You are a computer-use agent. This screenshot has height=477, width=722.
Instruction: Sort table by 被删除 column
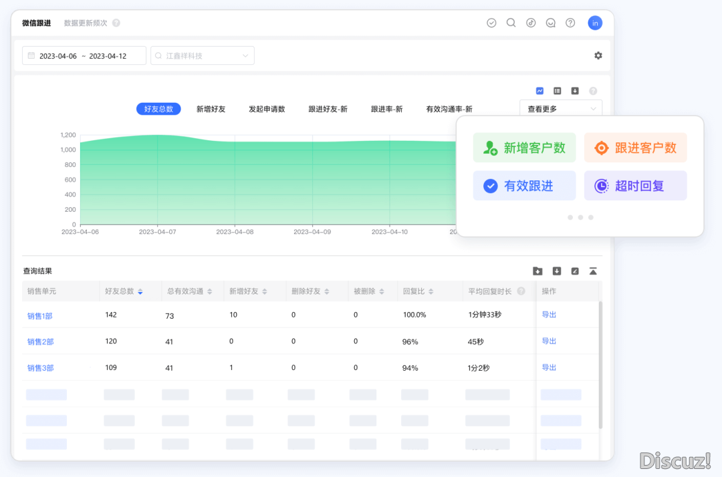point(382,292)
